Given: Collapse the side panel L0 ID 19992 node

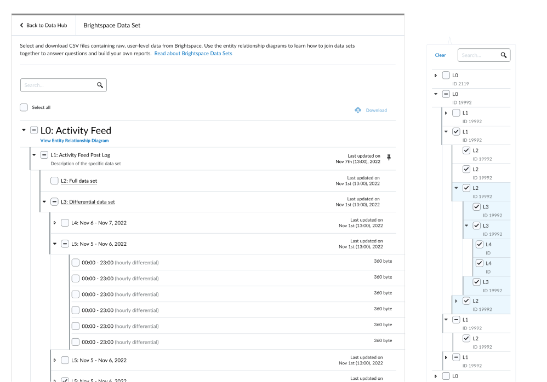Looking at the screenshot, I should click(x=436, y=94).
